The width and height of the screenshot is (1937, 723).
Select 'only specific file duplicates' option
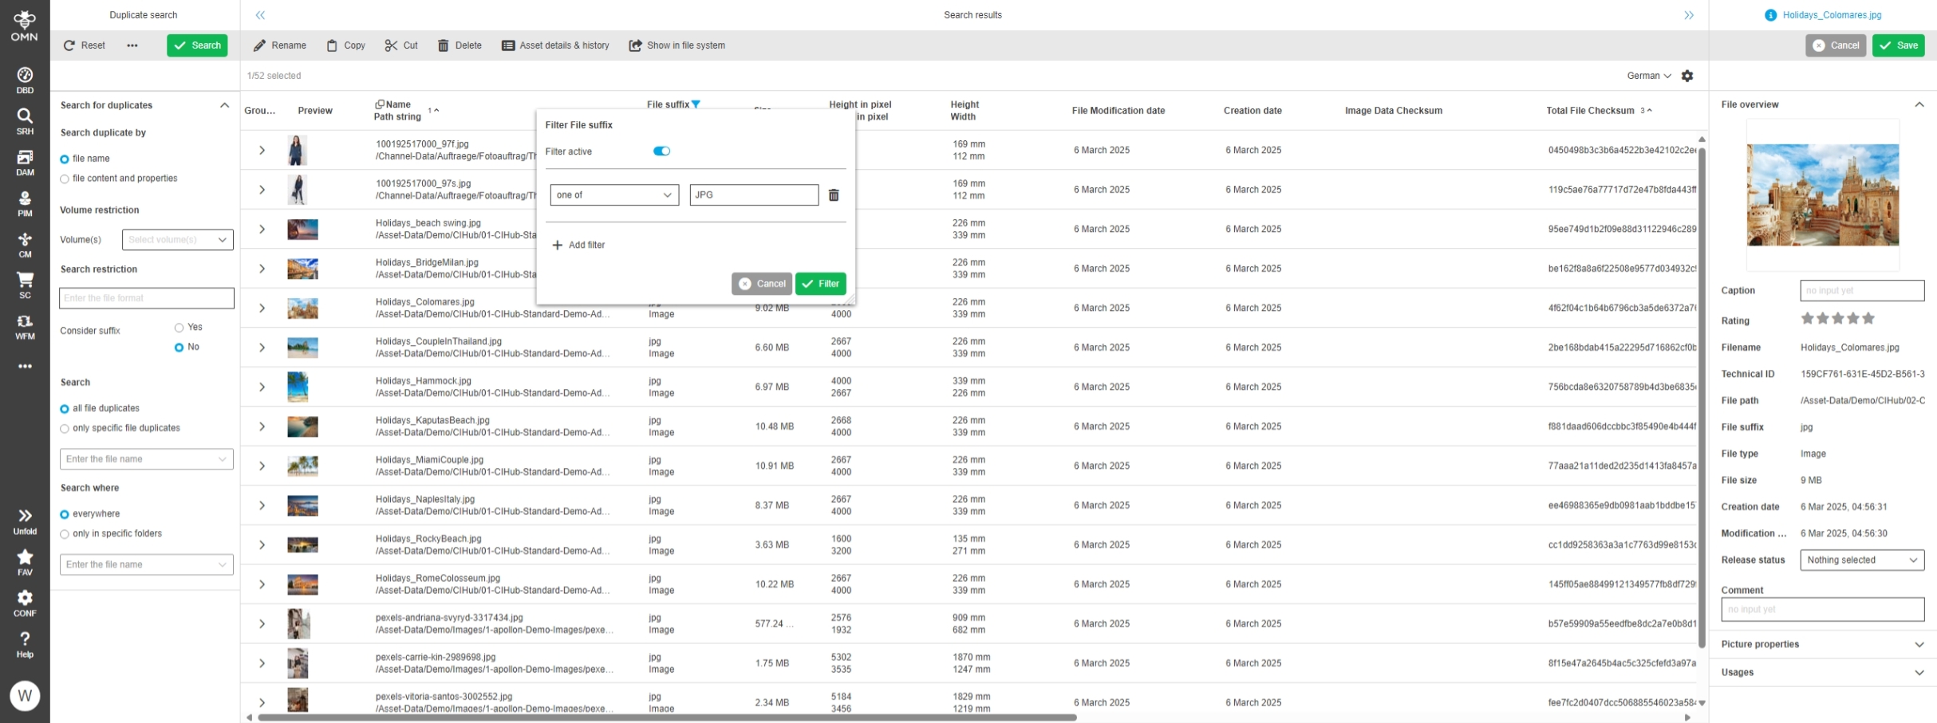65,429
